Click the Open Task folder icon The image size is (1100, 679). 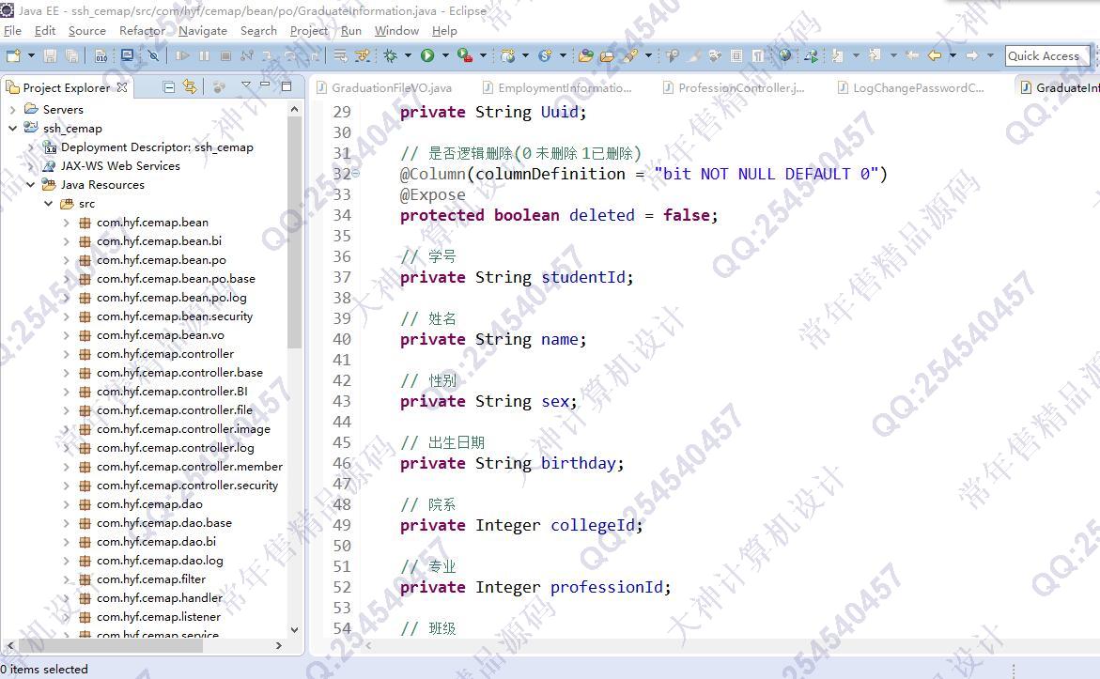608,55
